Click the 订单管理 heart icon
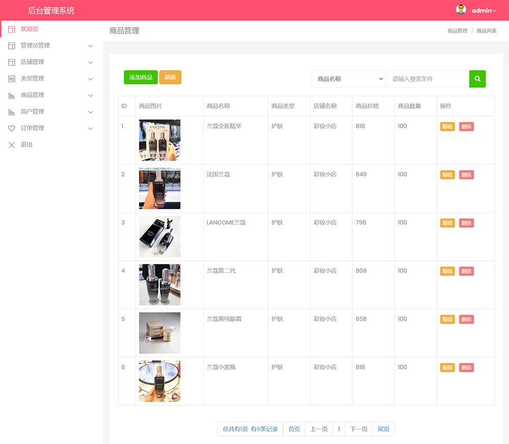The width and height of the screenshot is (509, 444). click(x=12, y=128)
